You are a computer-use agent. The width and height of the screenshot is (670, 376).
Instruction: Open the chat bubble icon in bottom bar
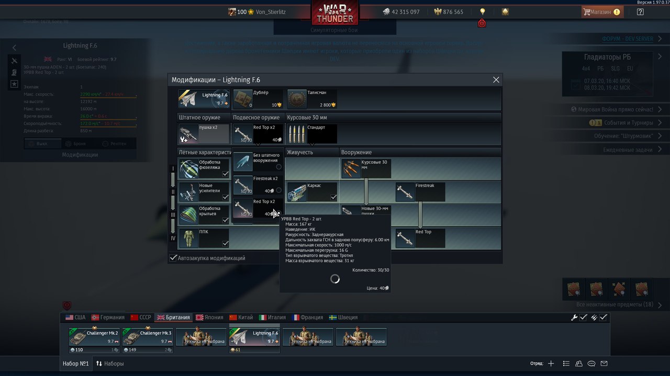pyautogui.click(x=591, y=363)
